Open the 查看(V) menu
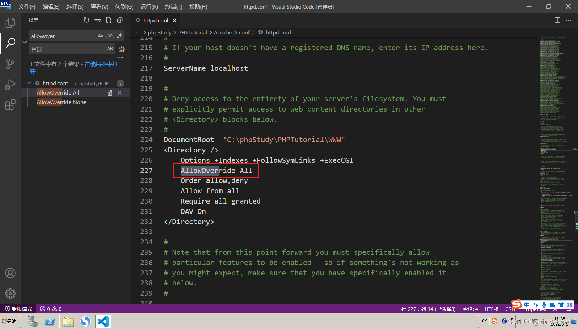The height and width of the screenshot is (329, 578). pyautogui.click(x=99, y=7)
